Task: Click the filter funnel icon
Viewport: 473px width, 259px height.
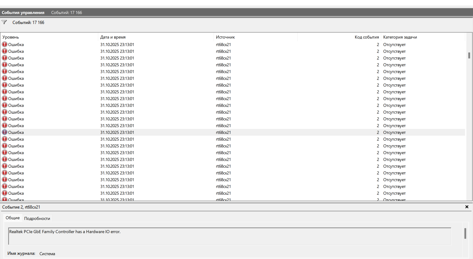Action: pos(4,22)
